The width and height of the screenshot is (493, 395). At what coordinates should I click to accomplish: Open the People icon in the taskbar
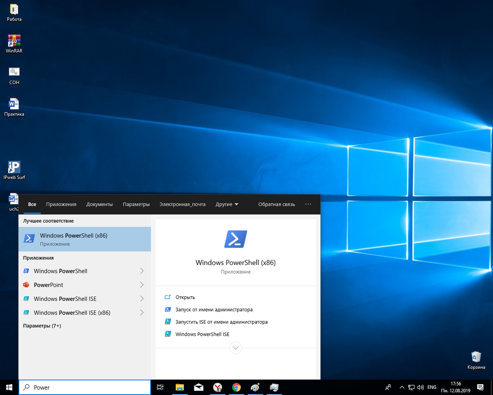point(388,387)
